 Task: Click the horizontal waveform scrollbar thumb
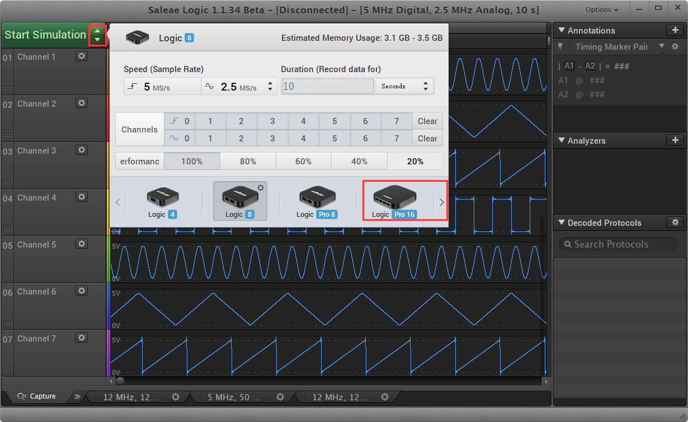(x=120, y=381)
